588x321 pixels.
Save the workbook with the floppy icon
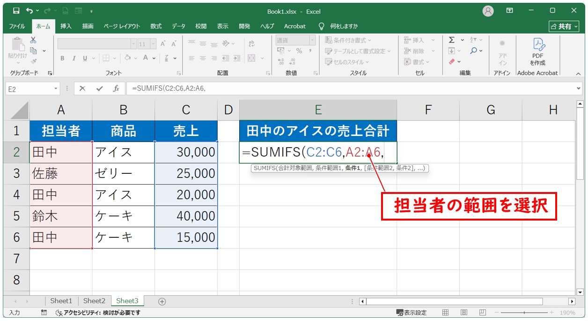[x=16, y=11]
